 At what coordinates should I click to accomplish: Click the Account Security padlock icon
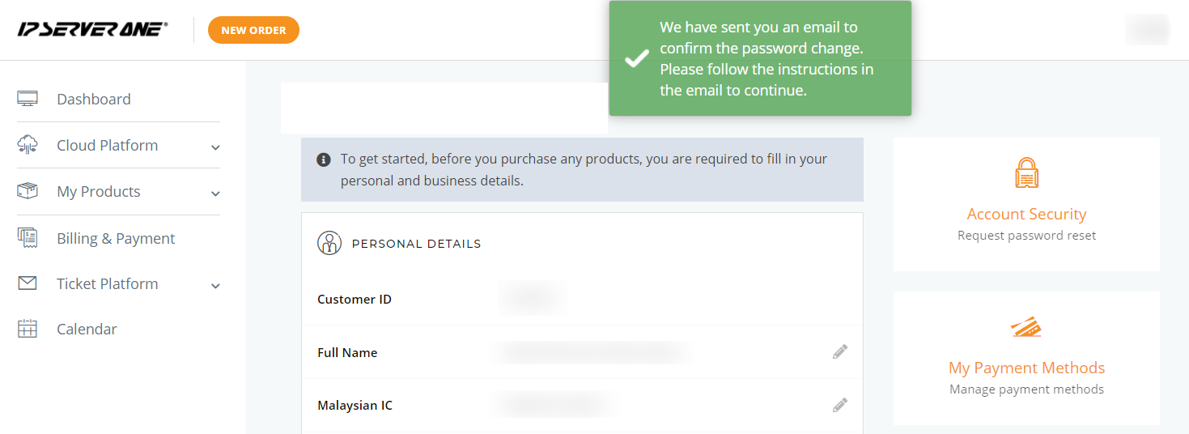pos(1026,173)
